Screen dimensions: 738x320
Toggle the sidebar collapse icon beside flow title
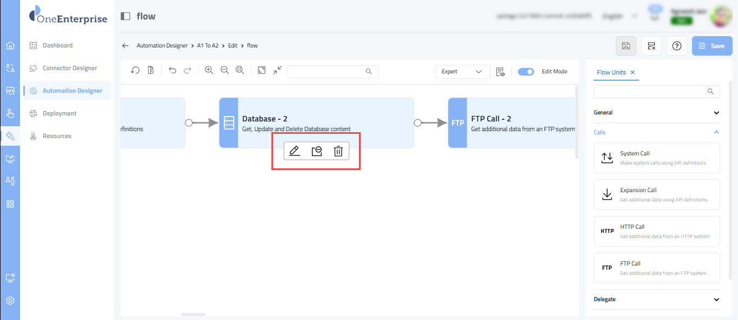click(x=125, y=16)
